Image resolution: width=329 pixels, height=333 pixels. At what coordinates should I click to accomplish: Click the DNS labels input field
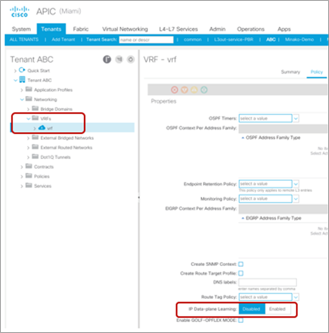[x=268, y=283]
